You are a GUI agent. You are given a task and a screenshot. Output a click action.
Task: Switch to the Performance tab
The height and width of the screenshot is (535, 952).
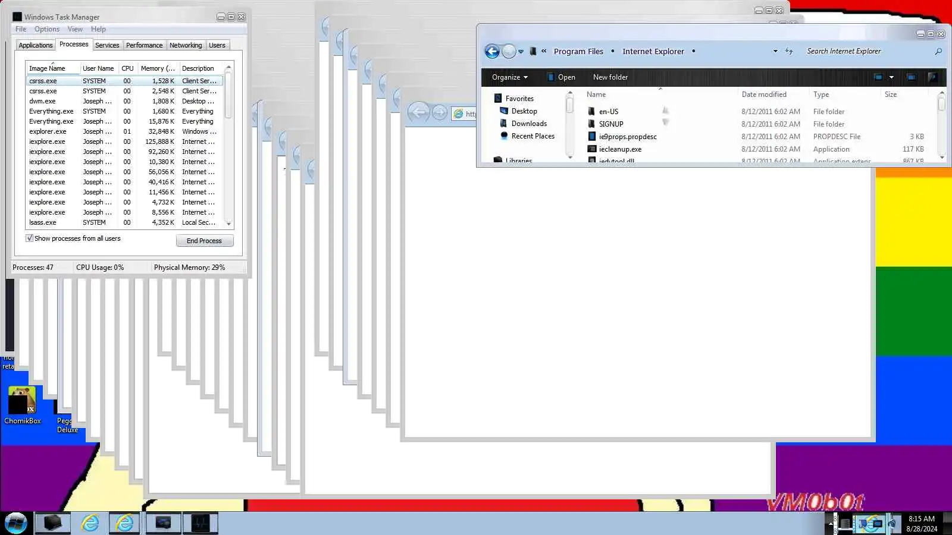pyautogui.click(x=144, y=45)
